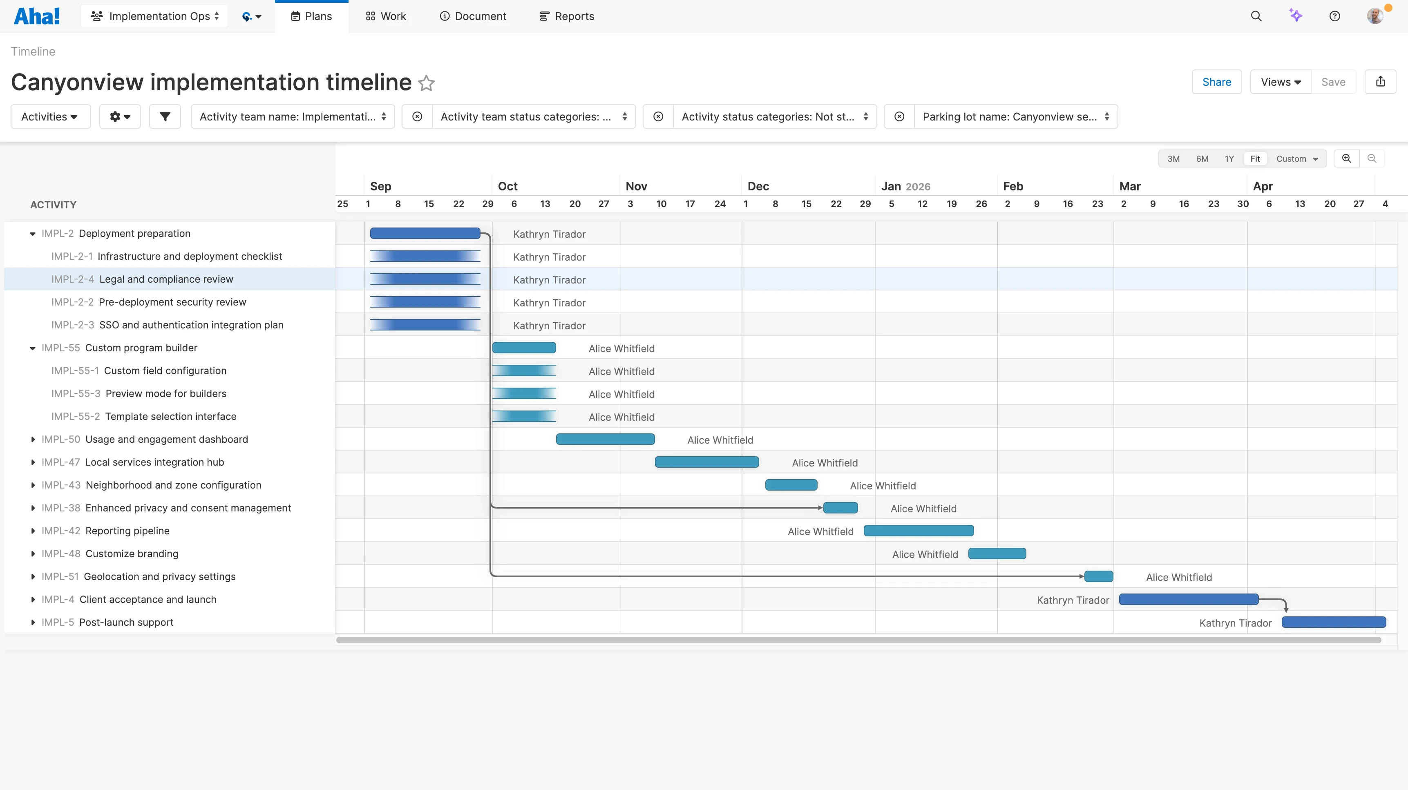Open the help question mark icon
The image size is (1408, 790).
(x=1335, y=16)
